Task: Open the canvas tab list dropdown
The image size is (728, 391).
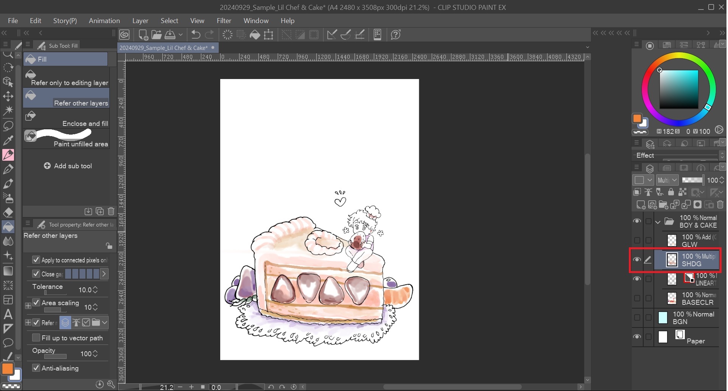Action: 588,48
